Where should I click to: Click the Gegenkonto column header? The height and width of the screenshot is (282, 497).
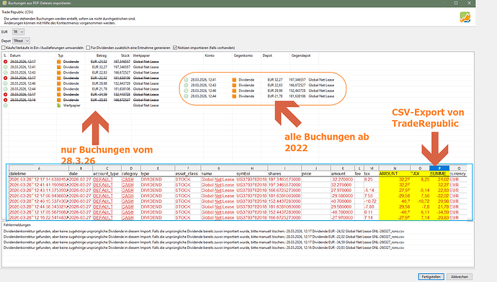tap(243, 55)
